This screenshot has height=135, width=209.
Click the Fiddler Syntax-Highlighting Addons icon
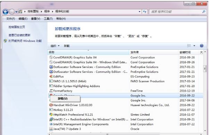point(51,86)
